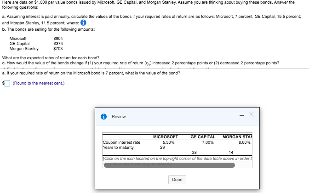Click the 29 years to maturity value

[x=162, y=148]
